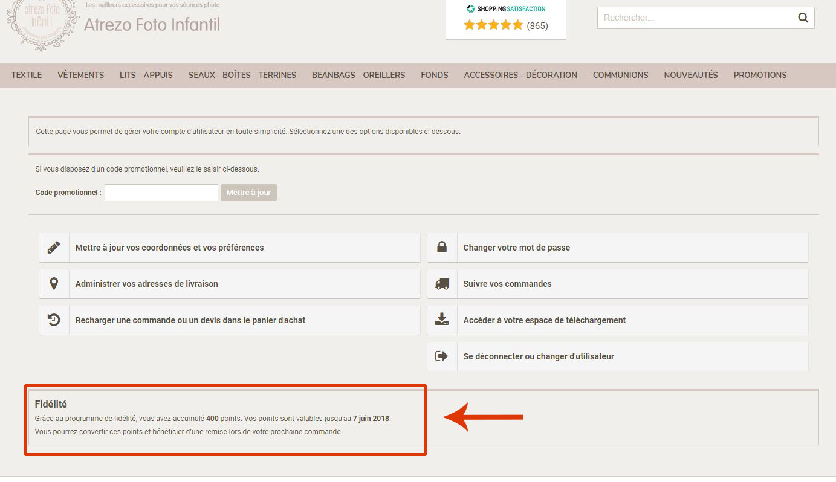Click the truck order tracking icon
The image size is (836, 482).
coord(442,284)
